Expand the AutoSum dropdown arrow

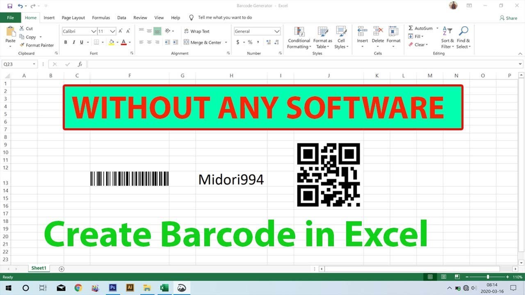(438, 28)
